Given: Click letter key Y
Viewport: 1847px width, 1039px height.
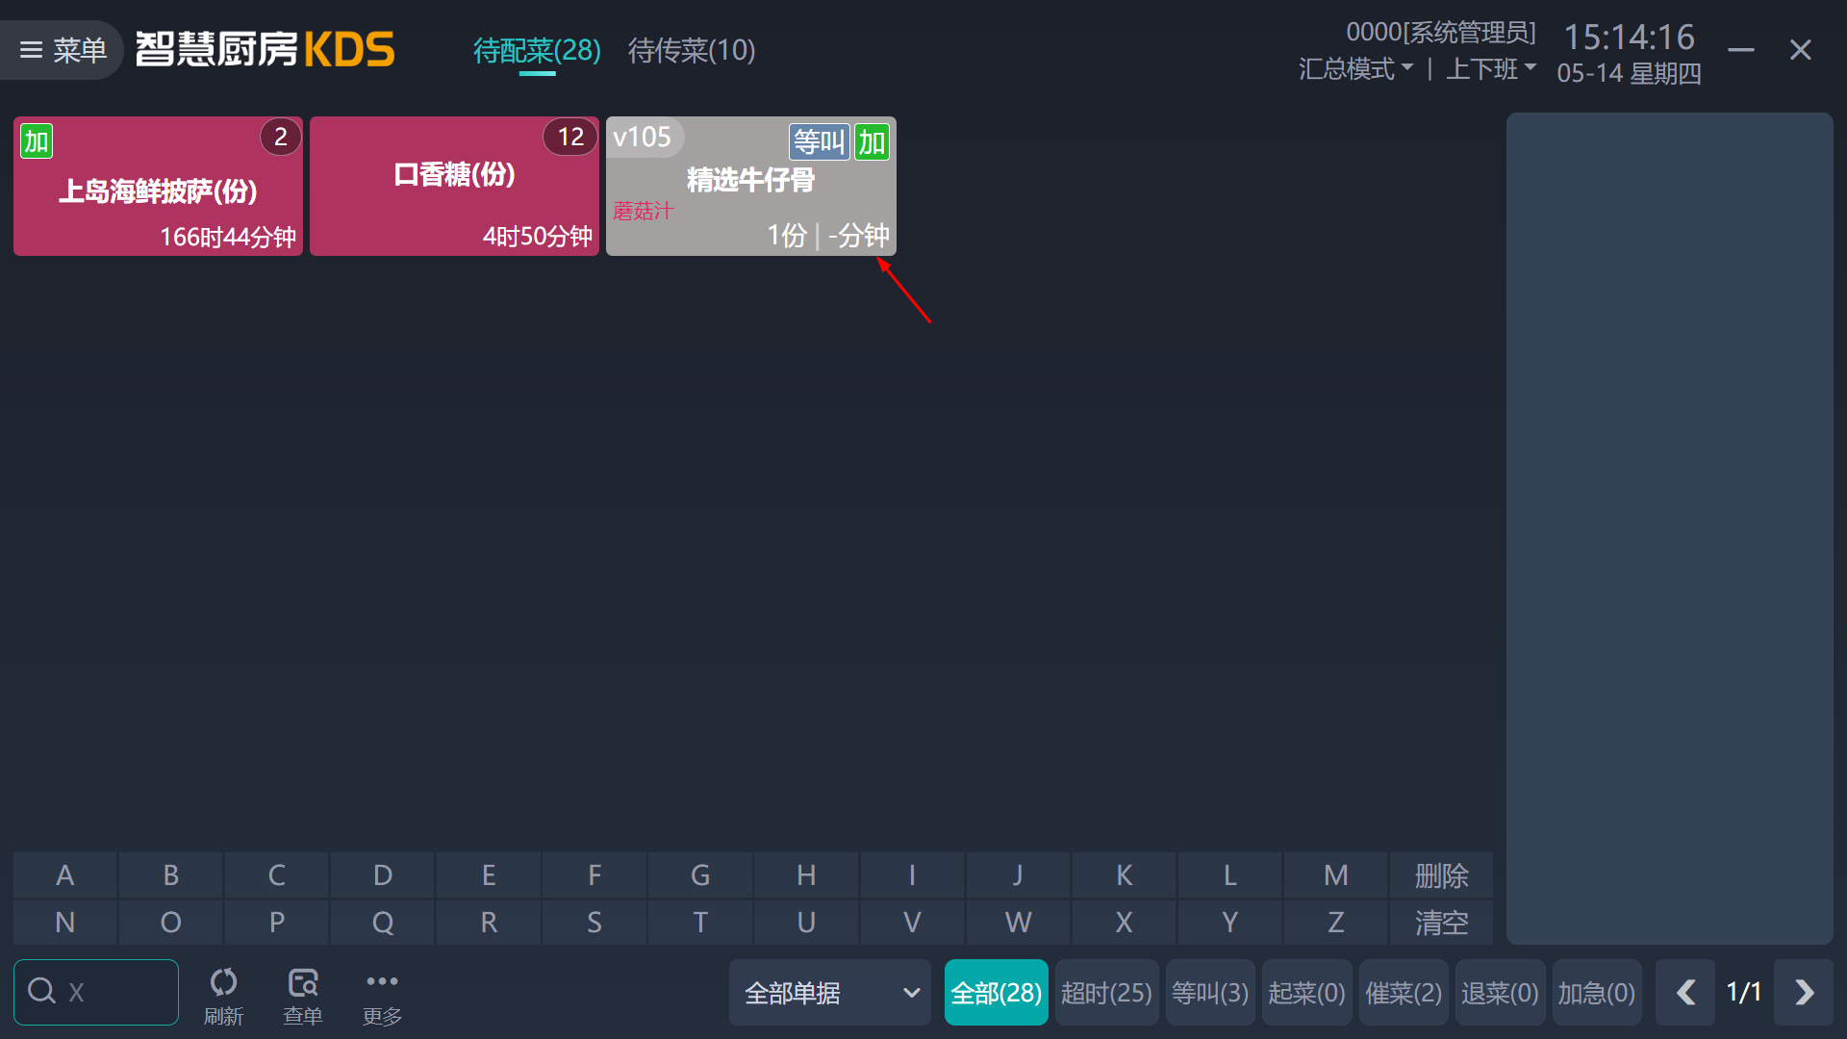Looking at the screenshot, I should click(1229, 923).
